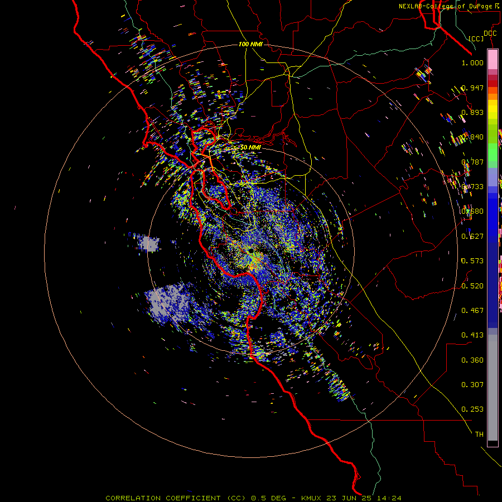Select the 0.733 scale value
The width and height of the screenshot is (502, 502).
pyautogui.click(x=472, y=187)
